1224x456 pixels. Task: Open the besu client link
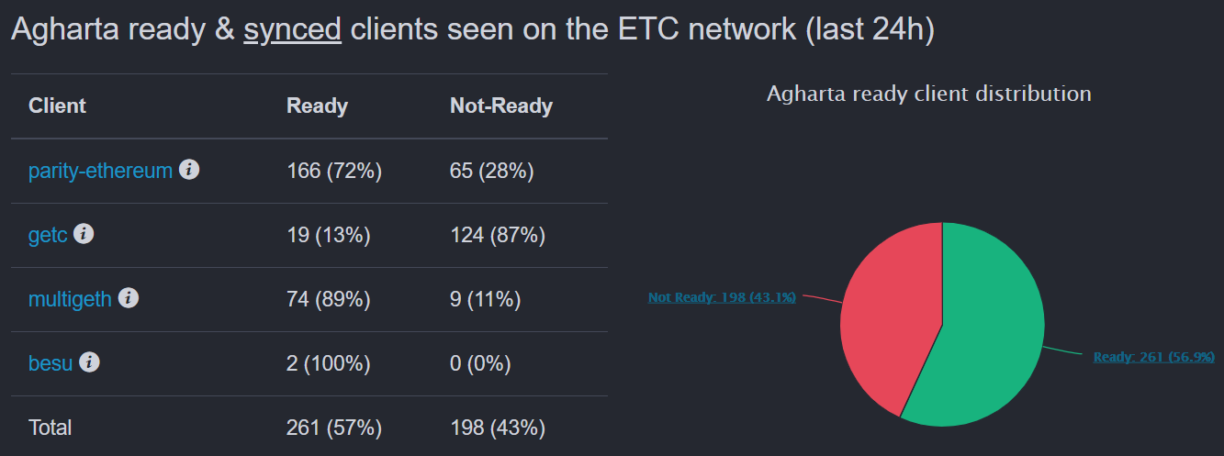coord(51,363)
